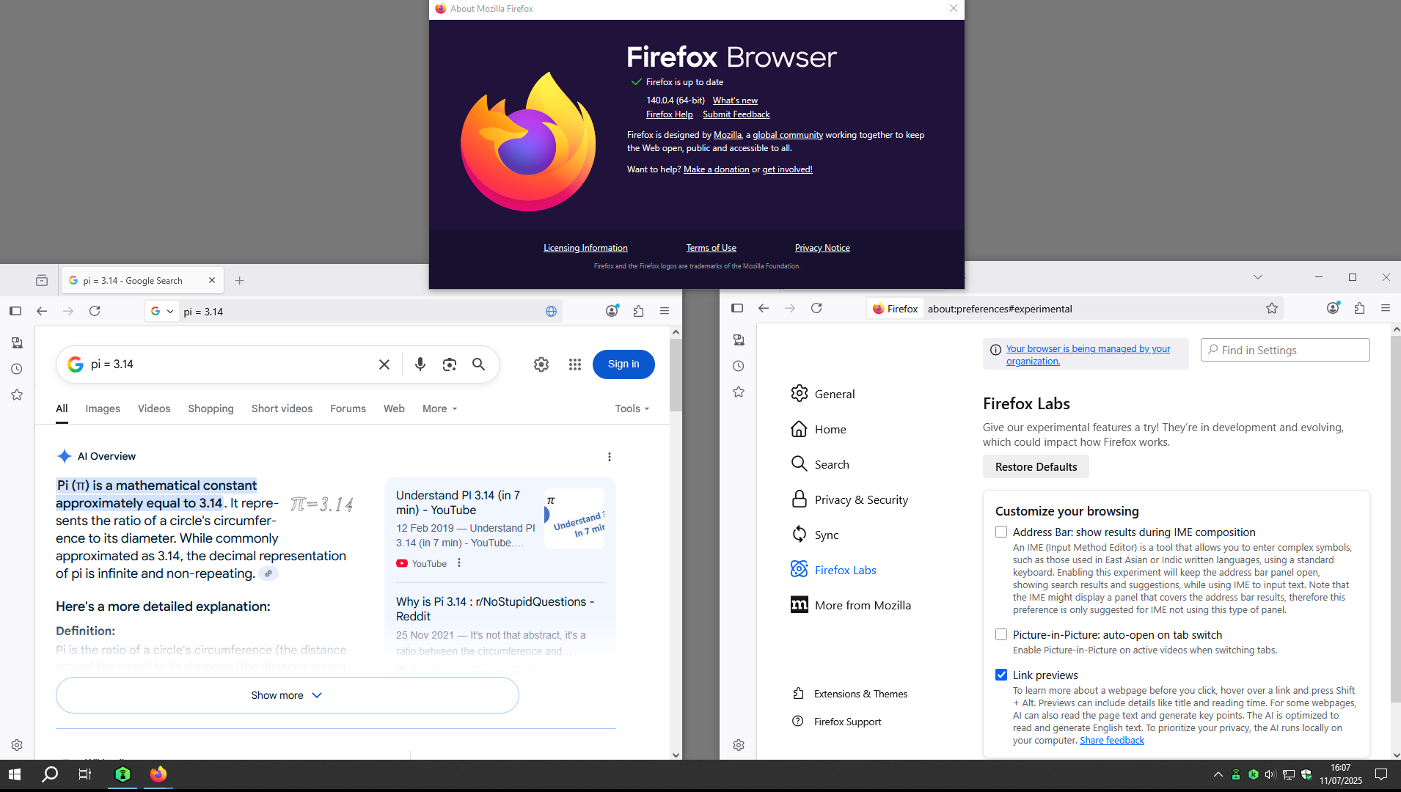Open new tab with plus button

(x=240, y=281)
